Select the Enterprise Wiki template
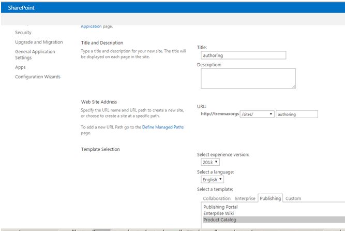Screen dimensions: 345x231 tap(218, 213)
